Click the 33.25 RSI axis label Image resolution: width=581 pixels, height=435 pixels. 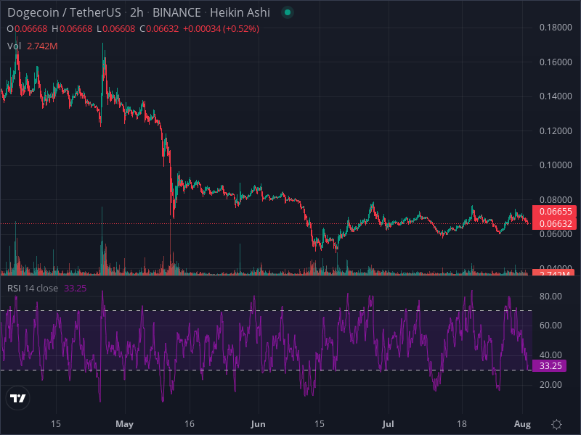[x=550, y=366]
